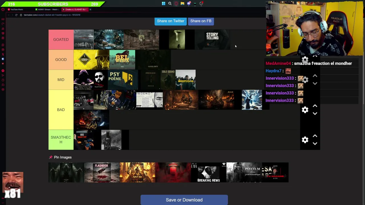This screenshot has height=205, width=365.
Task: Move BAD row up
Action: pos(315,106)
